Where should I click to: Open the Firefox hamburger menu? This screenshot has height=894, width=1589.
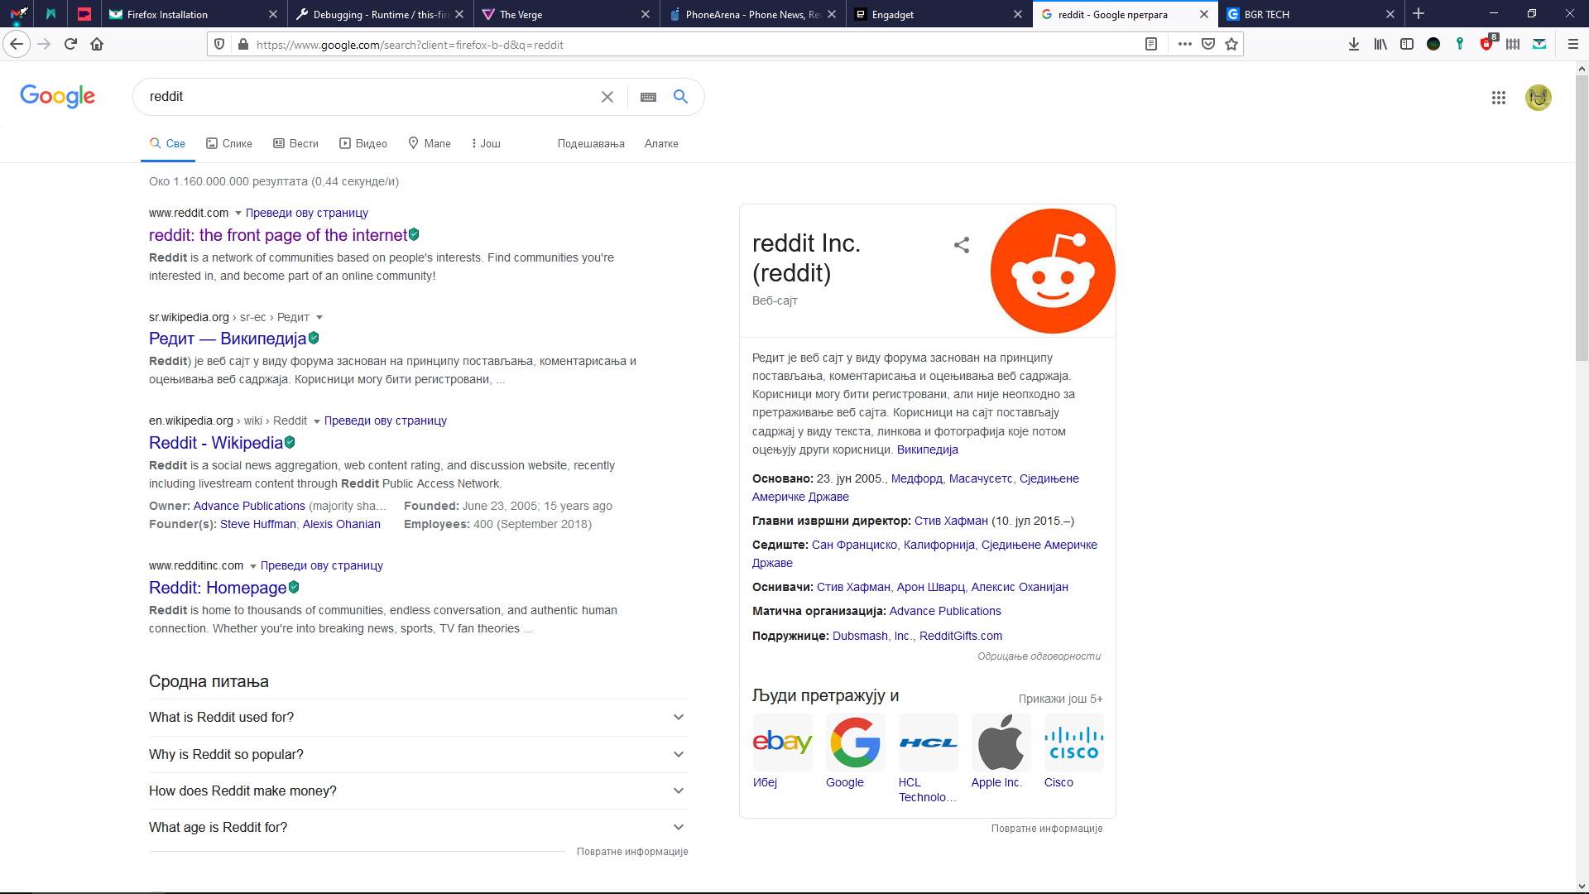1575,44
